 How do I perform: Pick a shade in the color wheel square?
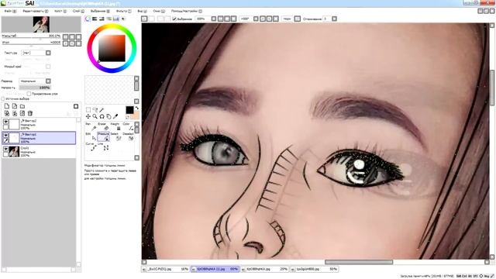[112, 48]
